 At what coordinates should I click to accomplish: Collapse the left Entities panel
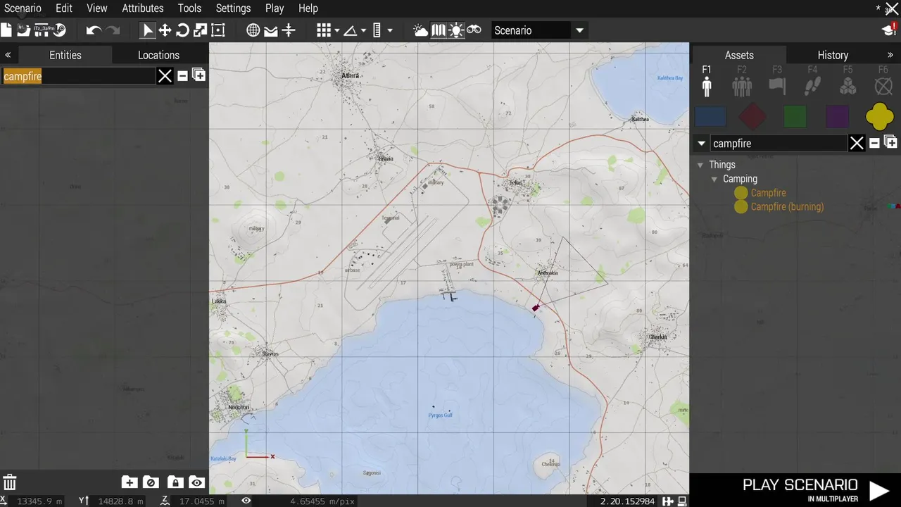[8, 55]
